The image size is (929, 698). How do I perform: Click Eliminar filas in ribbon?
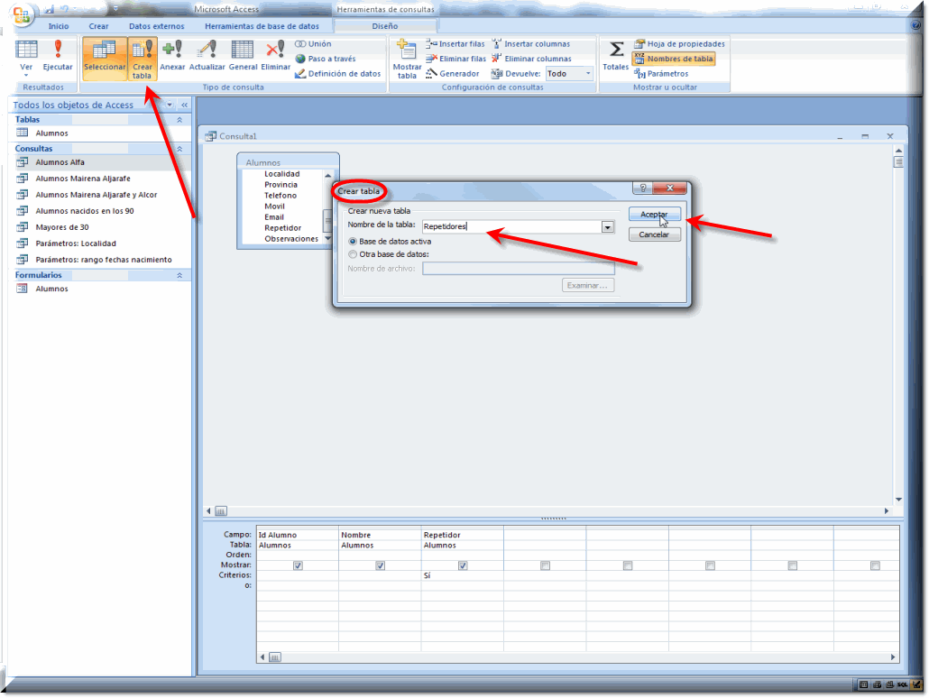455,59
